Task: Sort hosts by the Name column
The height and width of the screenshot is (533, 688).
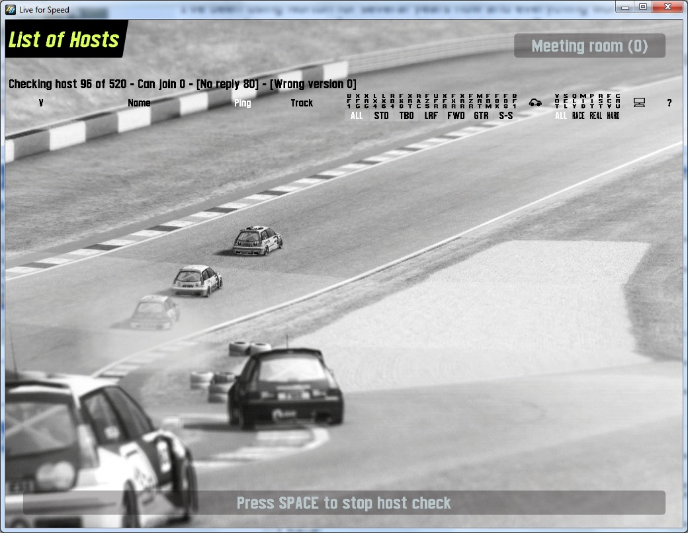Action: click(x=139, y=103)
